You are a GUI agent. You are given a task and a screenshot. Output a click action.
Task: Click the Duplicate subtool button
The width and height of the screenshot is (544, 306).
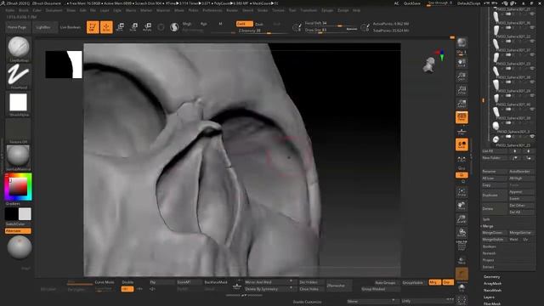tap(494, 195)
